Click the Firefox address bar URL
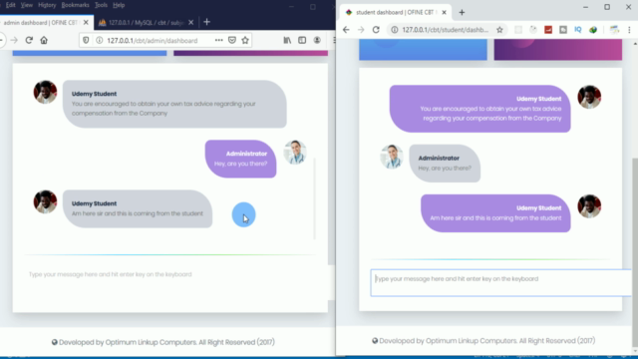The width and height of the screenshot is (638, 359). (x=153, y=40)
